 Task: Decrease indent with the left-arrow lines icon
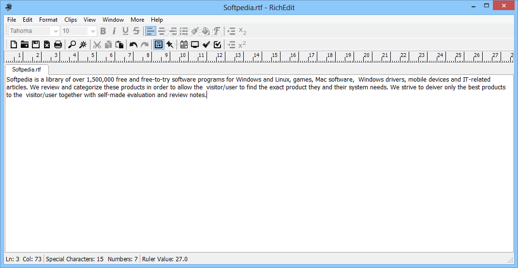[x=231, y=31]
